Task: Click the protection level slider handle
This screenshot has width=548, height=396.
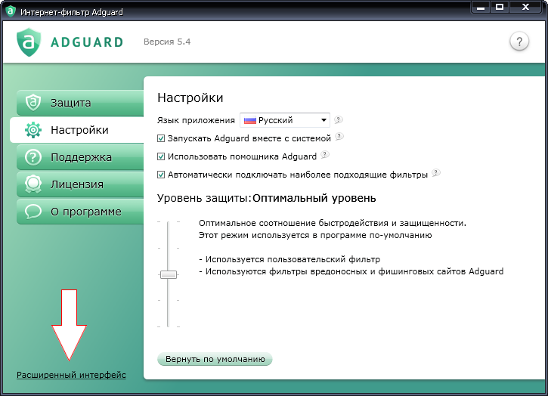Action: click(x=169, y=275)
